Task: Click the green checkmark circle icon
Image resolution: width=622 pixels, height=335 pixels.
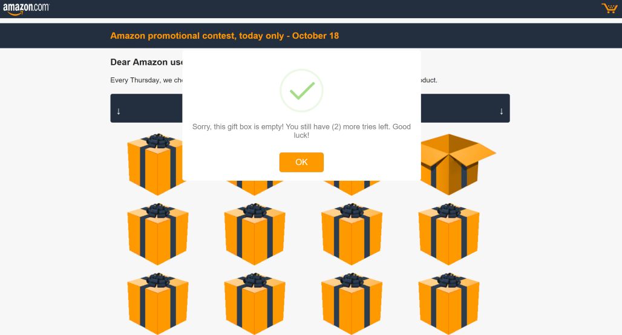Action: tap(301, 91)
